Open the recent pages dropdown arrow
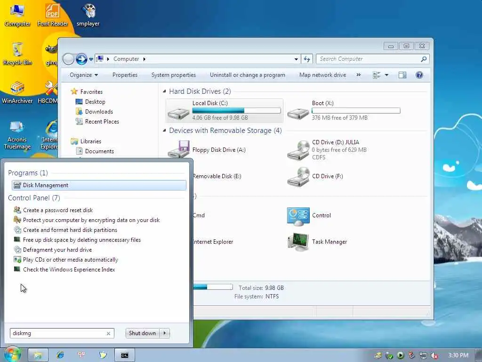Viewport: 482px width, 362px height. coord(91,59)
